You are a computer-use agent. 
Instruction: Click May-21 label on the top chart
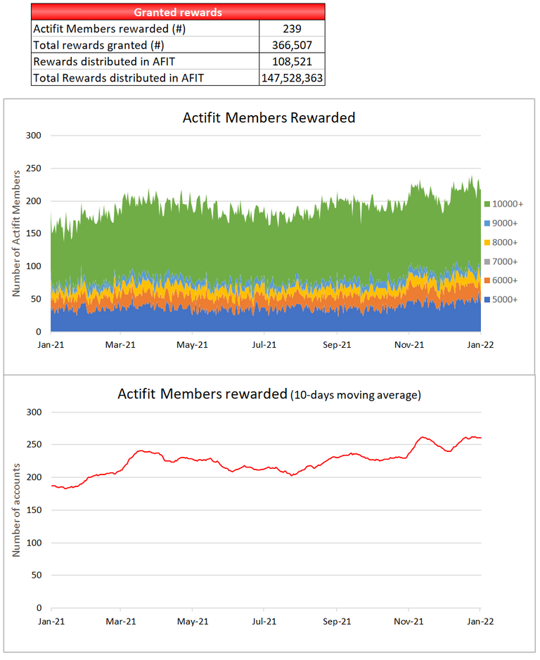coord(192,344)
